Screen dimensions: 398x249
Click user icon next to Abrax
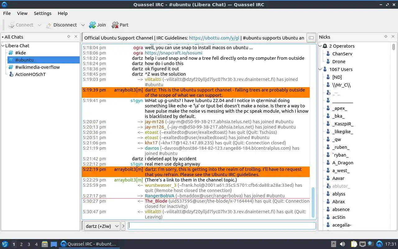pyautogui.click(x=328, y=202)
